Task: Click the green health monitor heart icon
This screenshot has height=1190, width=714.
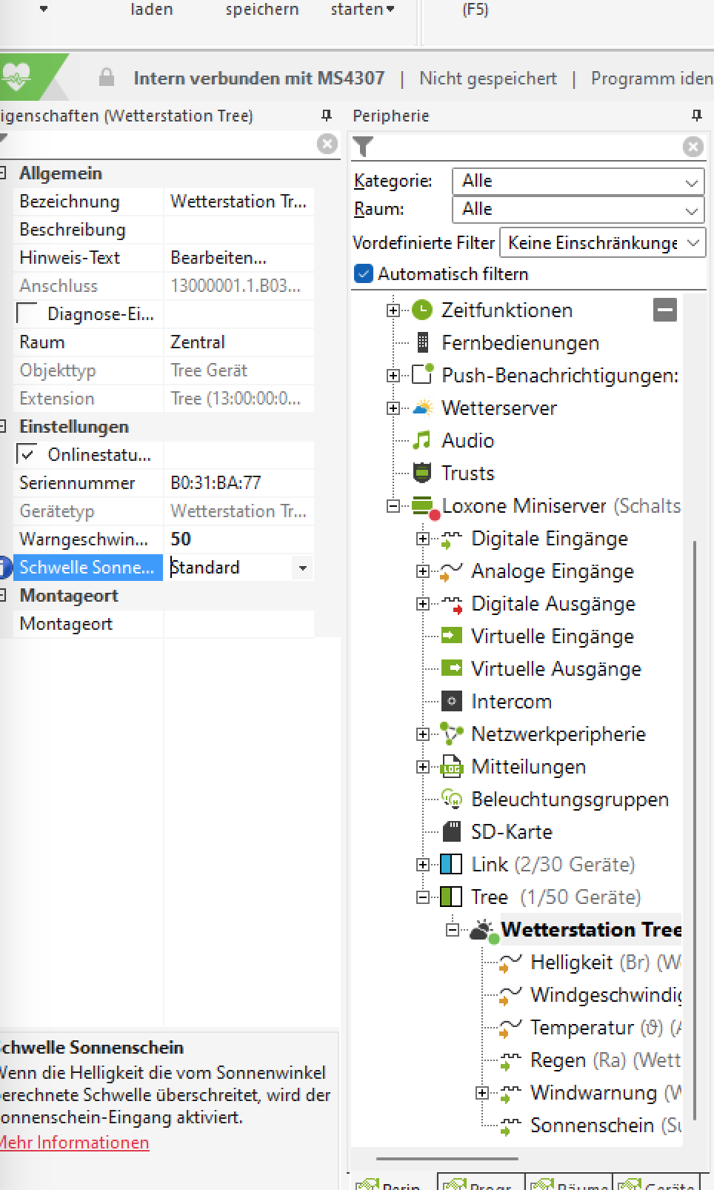Action: (x=16, y=75)
